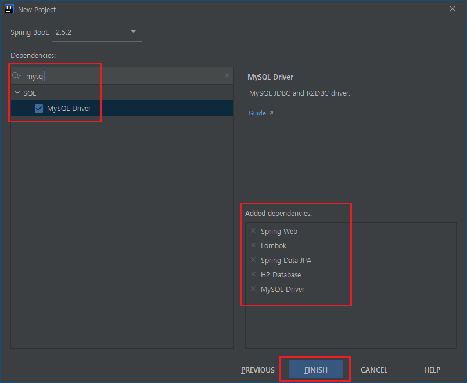
Task: Remove MySQL Driver from added dependencies
Action: click(x=253, y=288)
